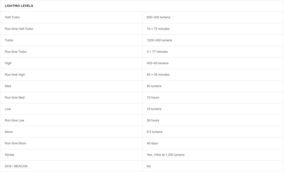
Task: Select the 1200~400 lumens value cell
Action: coord(159,40)
